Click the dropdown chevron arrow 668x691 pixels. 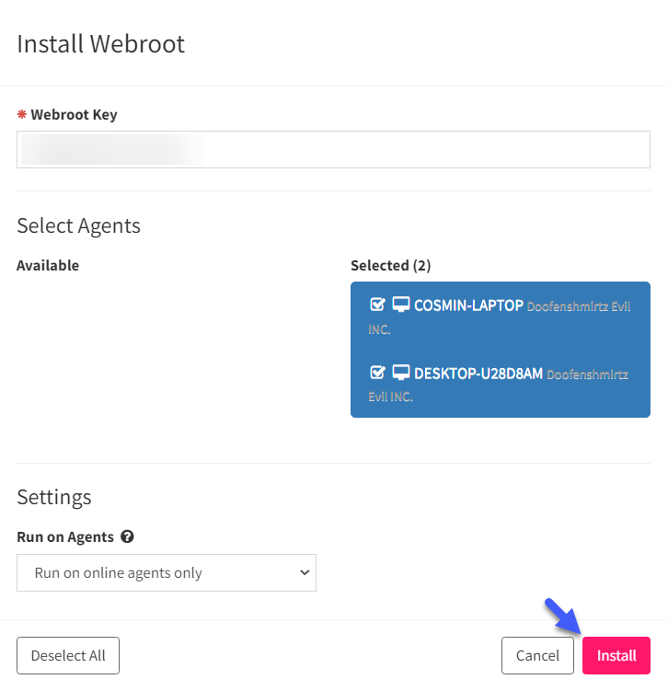tap(305, 572)
